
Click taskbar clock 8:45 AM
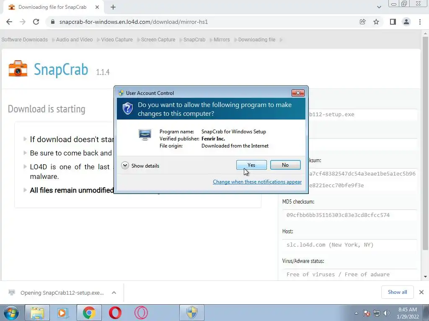[x=408, y=313]
